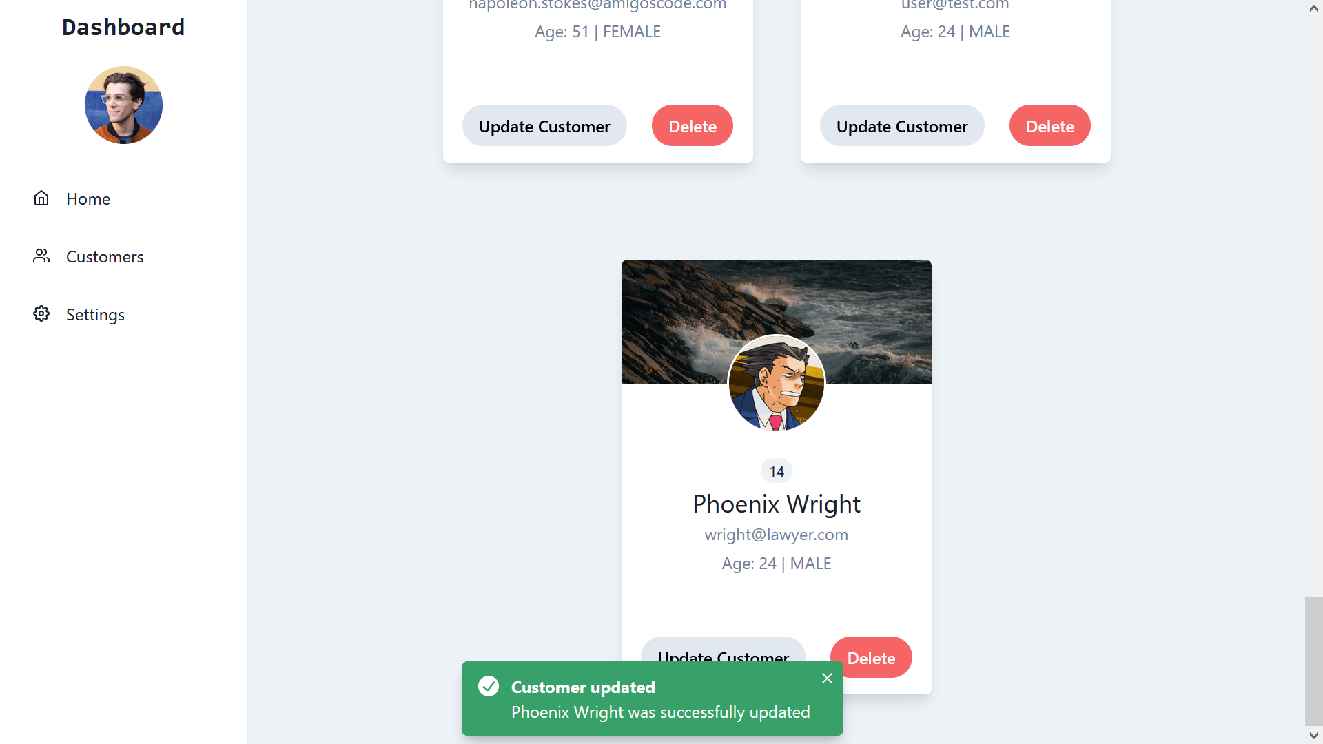The image size is (1323, 744).
Task: Select the Customers menu item
Action: point(105,256)
